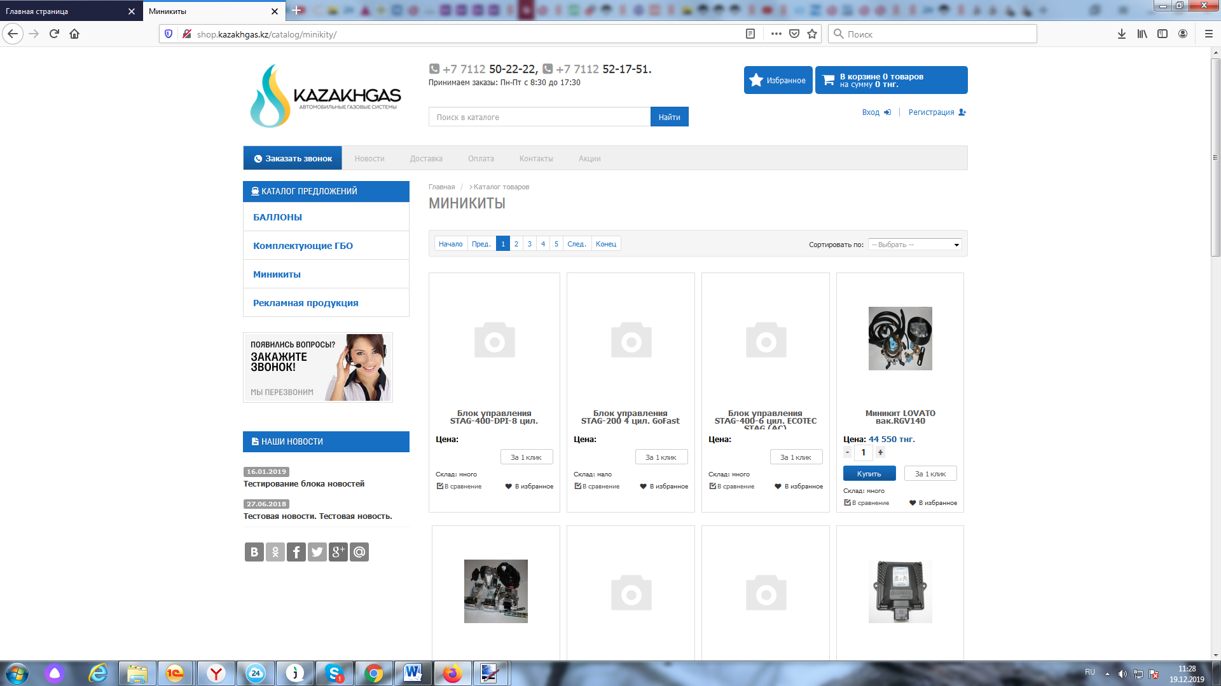The image size is (1221, 686).
Task: Open Word from the taskbar
Action: coord(413,673)
